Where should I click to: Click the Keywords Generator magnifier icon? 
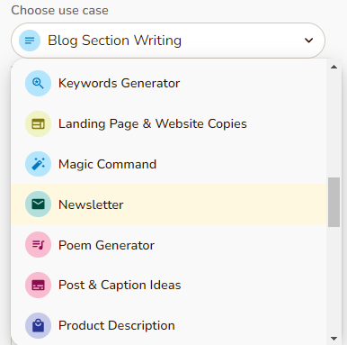click(38, 83)
